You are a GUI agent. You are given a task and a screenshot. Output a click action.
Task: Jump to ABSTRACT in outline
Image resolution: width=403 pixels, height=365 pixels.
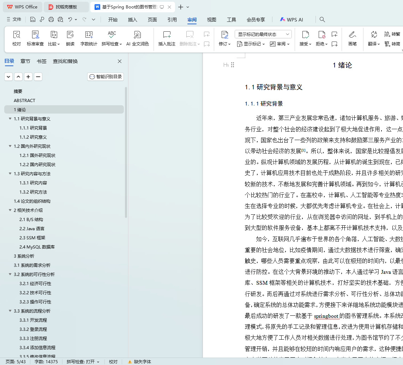click(24, 100)
